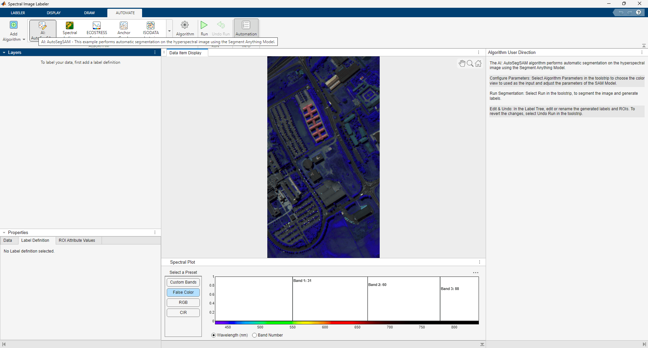Activate the zoom tool on the image
The image size is (648, 348).
coord(470,63)
